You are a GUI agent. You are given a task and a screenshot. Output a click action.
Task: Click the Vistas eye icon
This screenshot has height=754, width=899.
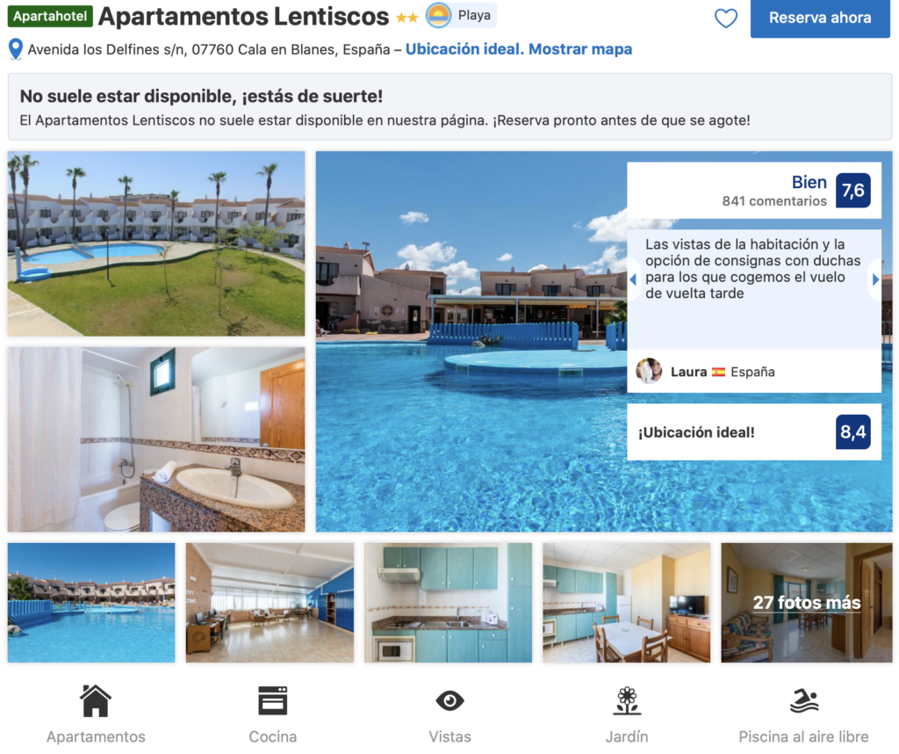(450, 700)
